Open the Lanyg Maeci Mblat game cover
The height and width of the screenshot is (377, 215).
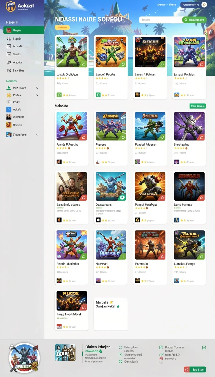(72, 301)
